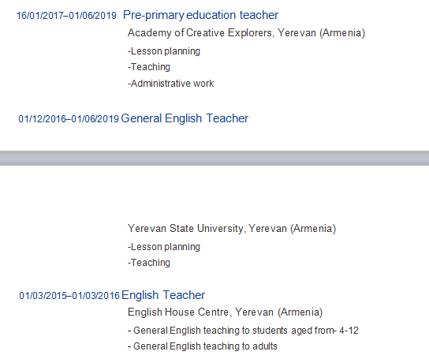Click the gray page break divider
Viewport: 429px width, 359px height.
(214, 158)
